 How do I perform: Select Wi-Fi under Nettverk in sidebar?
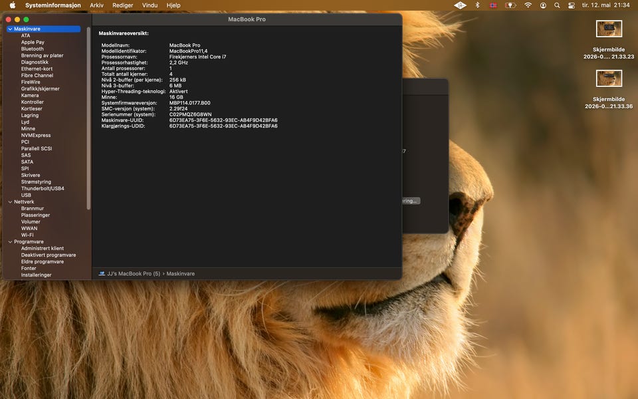pyautogui.click(x=27, y=235)
